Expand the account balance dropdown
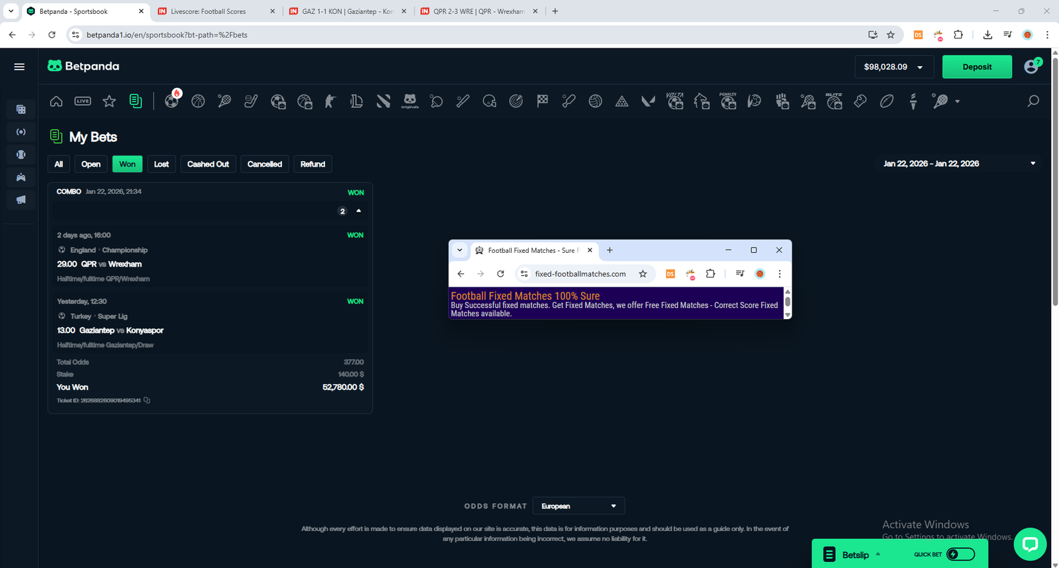Viewport: 1059px width, 568px height. (x=894, y=67)
